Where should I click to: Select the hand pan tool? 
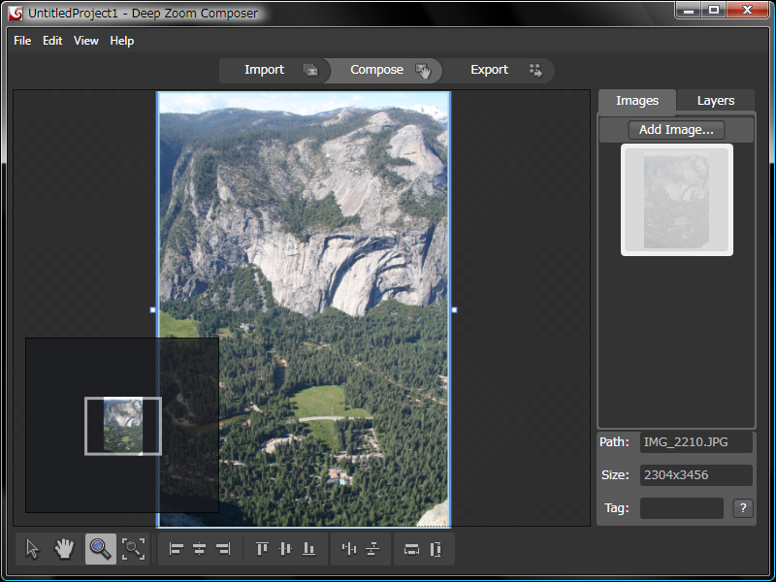point(64,549)
